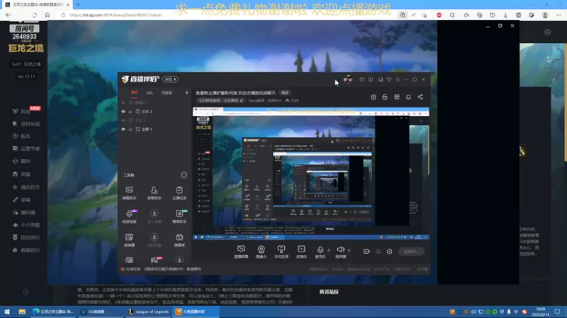Click the shop icon above the preview
This screenshot has width=567, height=318.
(x=374, y=97)
